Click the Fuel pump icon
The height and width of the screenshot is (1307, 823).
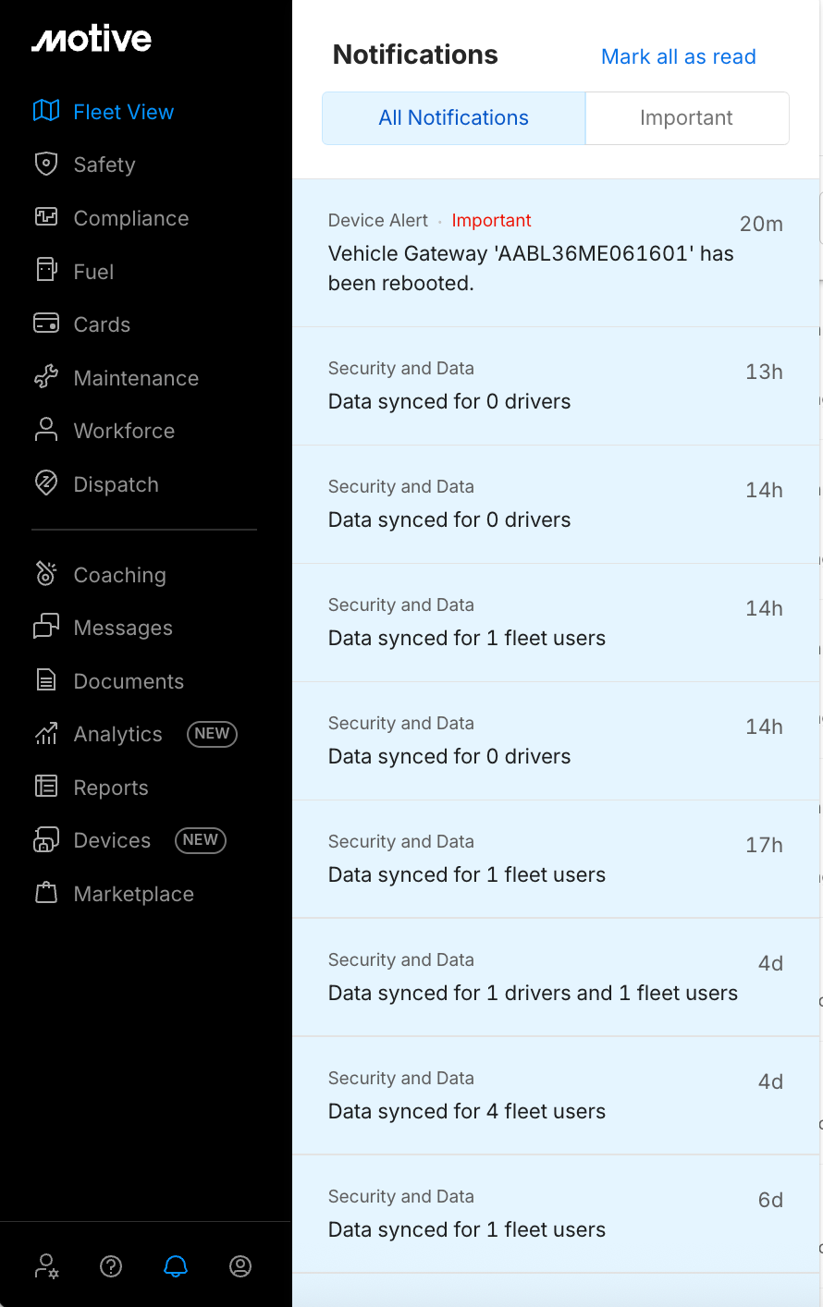point(46,270)
